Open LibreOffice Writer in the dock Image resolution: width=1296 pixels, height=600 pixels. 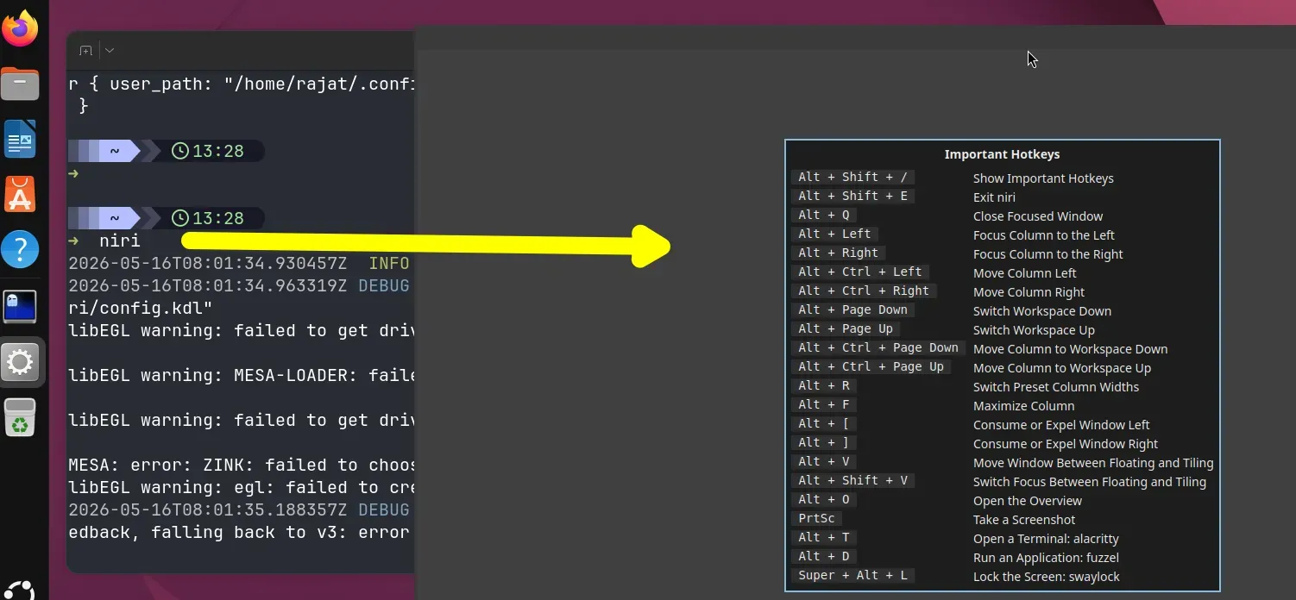(x=20, y=140)
